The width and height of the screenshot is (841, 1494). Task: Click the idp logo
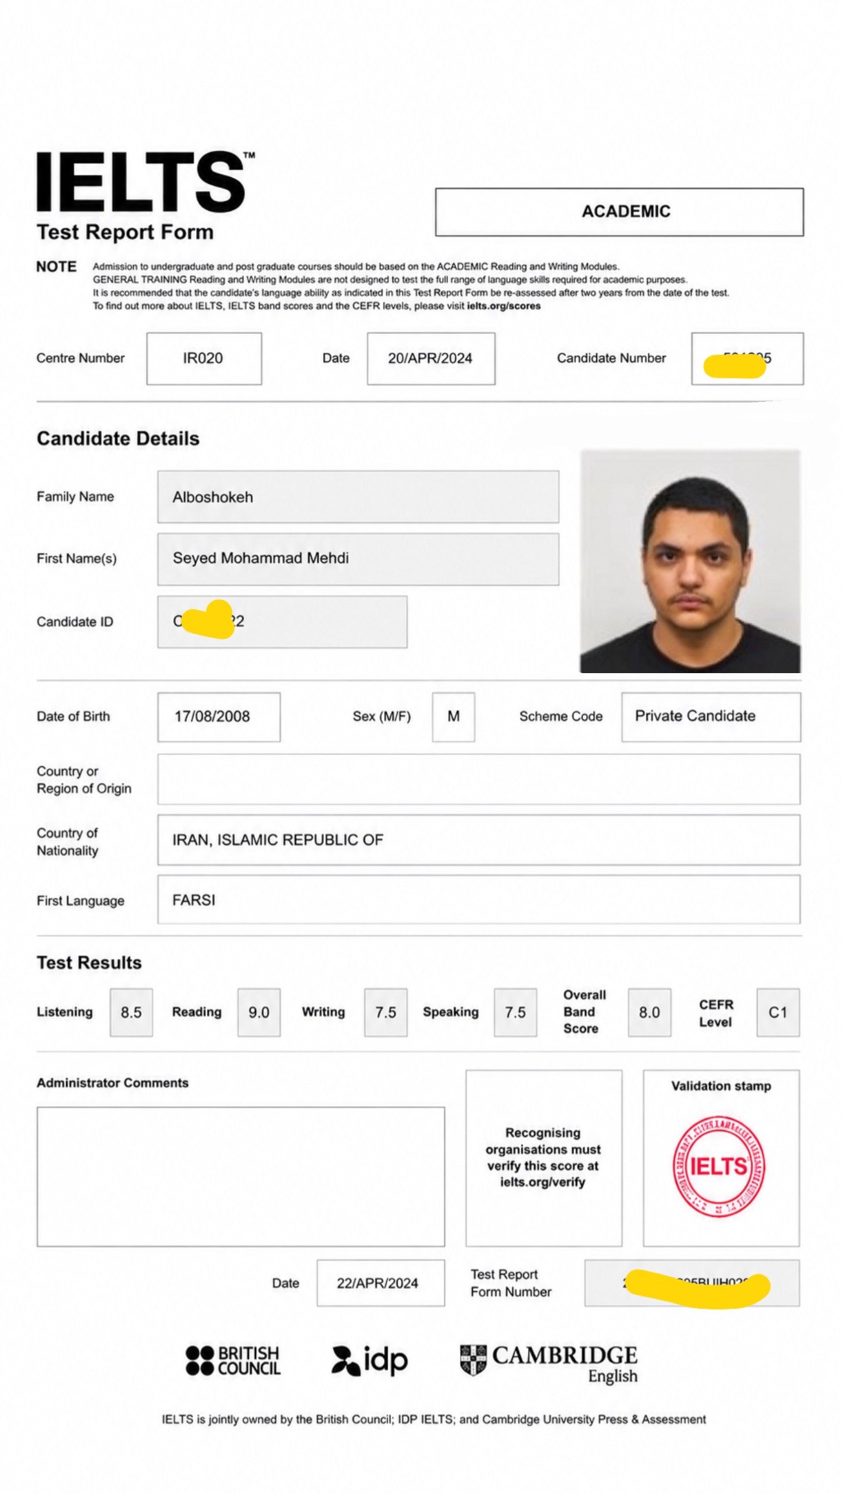[x=370, y=1362]
